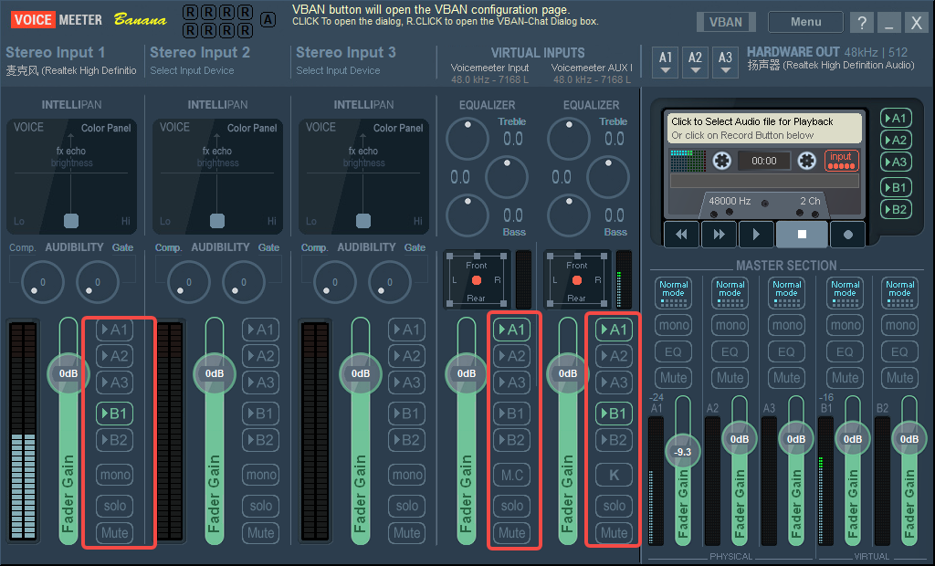
Task: Toggle mono on Stereo Input 1
Action: pos(114,475)
